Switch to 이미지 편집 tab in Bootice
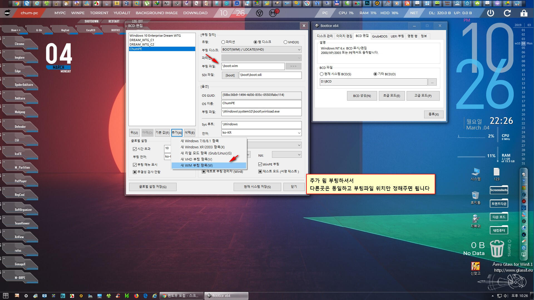 point(344,36)
